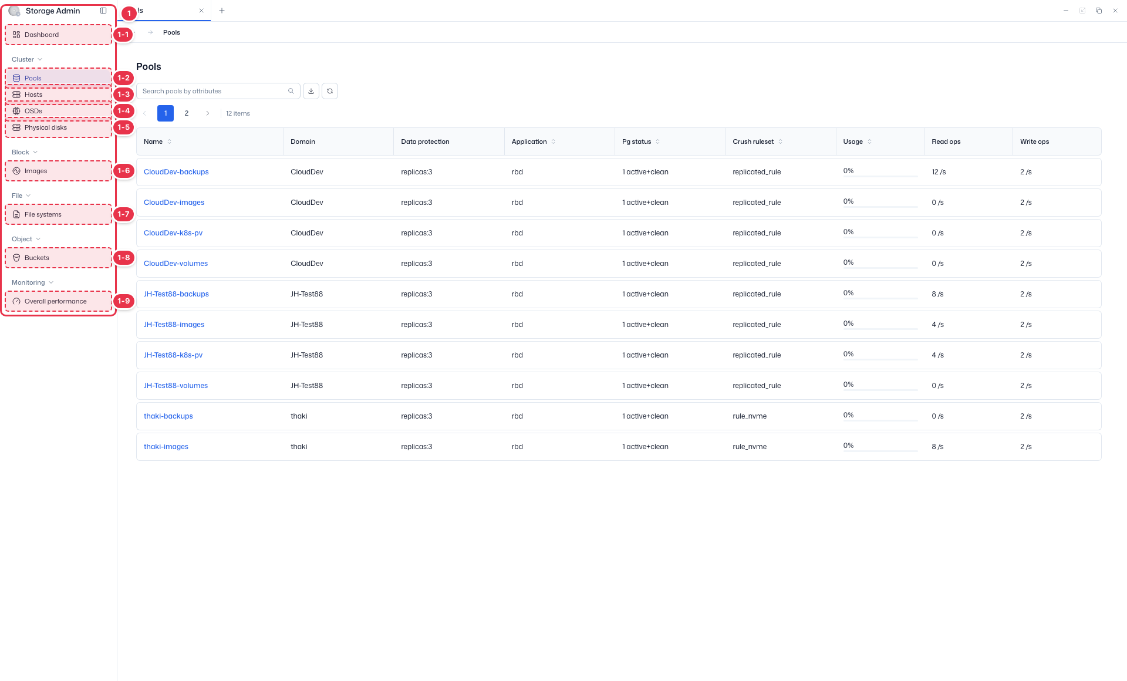Go to page 2 of pools
1127x681 pixels.
tap(187, 113)
